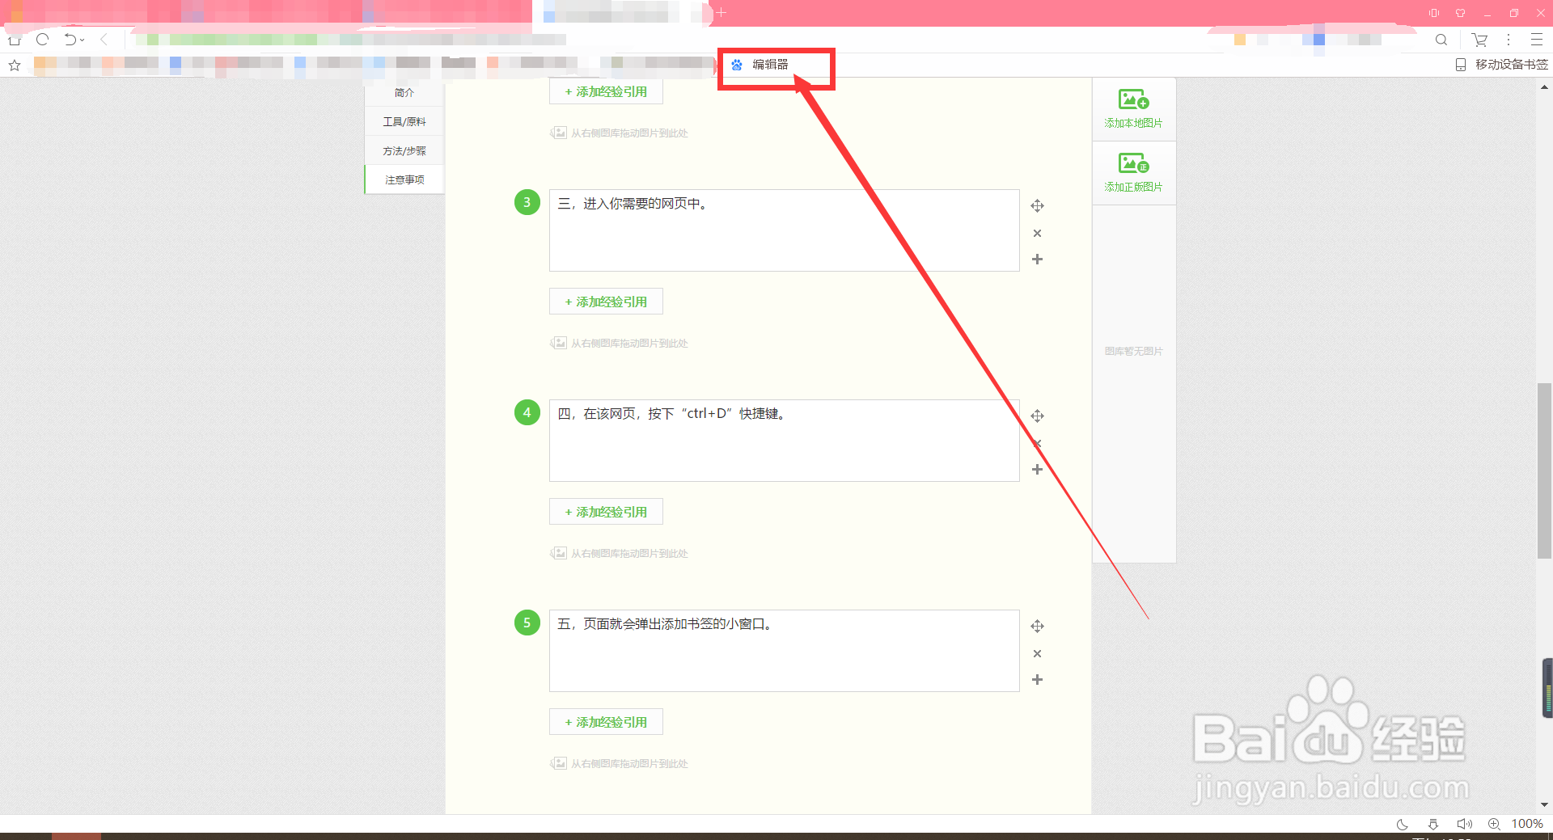Click the zoom magnifier toggle in status bar
Viewport: 1553px width, 840px height.
point(1494,824)
